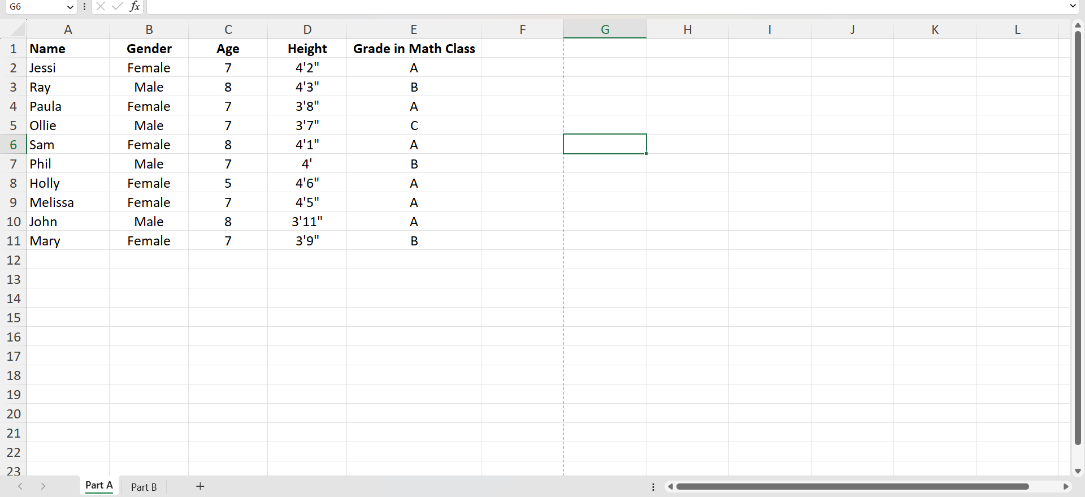This screenshot has height=497, width=1085.
Task: Select Ollie's height cell 3'7"
Action: pos(307,126)
